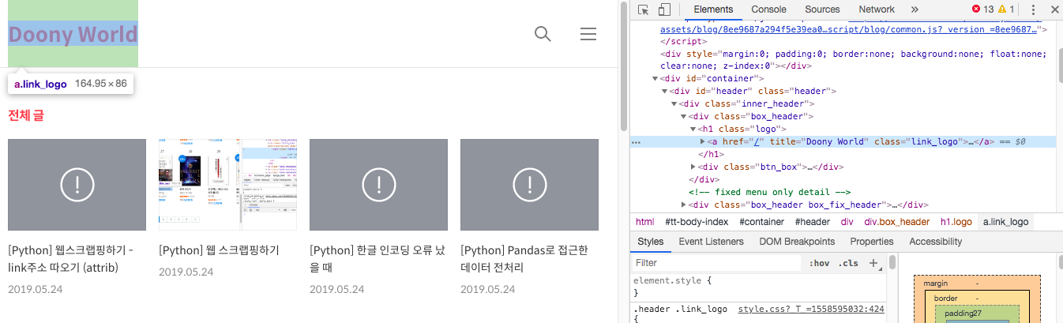Click the yellow warning count icon
The image size is (1063, 323).
click(1002, 9)
